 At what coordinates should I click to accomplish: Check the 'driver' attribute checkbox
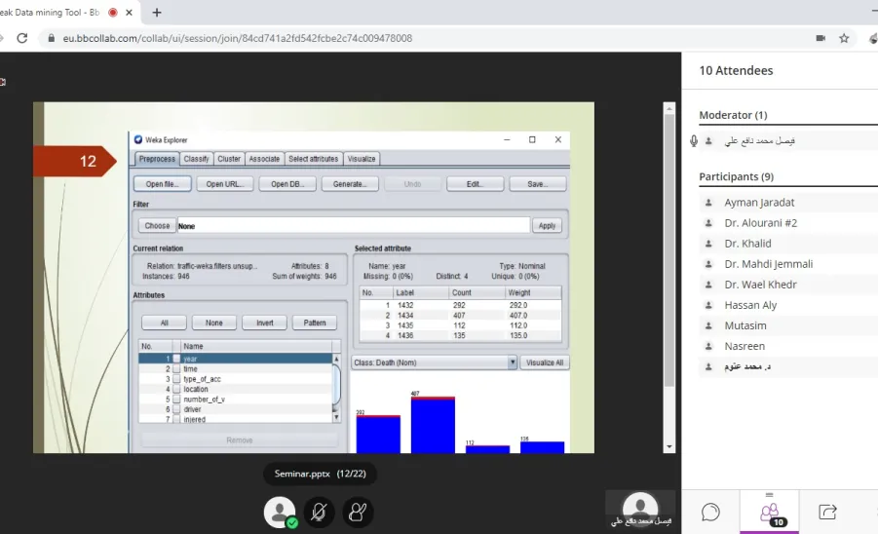coord(176,409)
